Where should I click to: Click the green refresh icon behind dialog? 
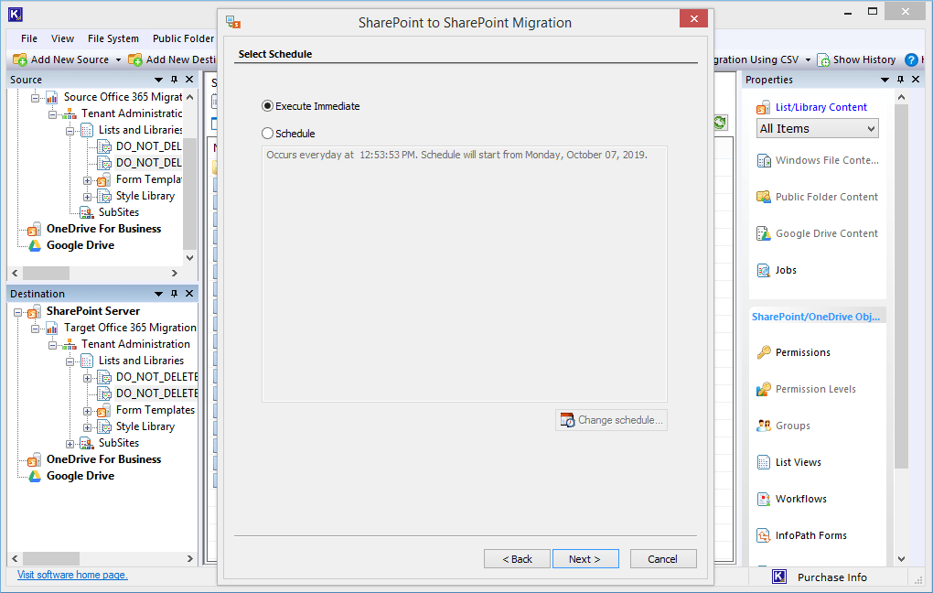point(719,123)
